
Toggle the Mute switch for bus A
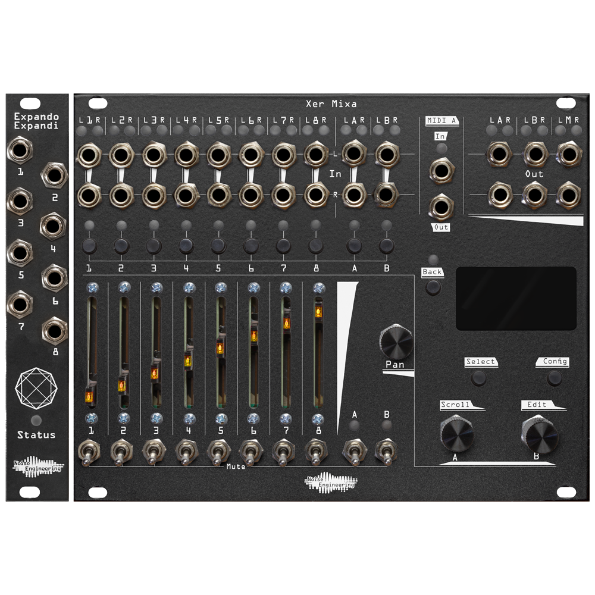(x=355, y=450)
